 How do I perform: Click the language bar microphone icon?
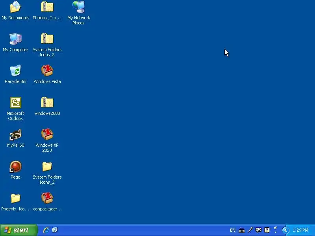tap(250, 230)
